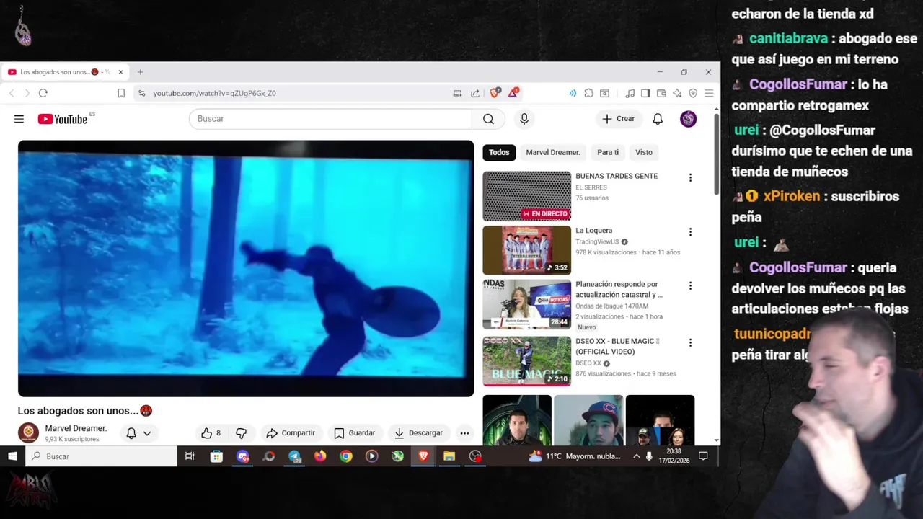The width and height of the screenshot is (923, 519).
Task: Open Brave Wallet icon
Action: [x=661, y=93]
